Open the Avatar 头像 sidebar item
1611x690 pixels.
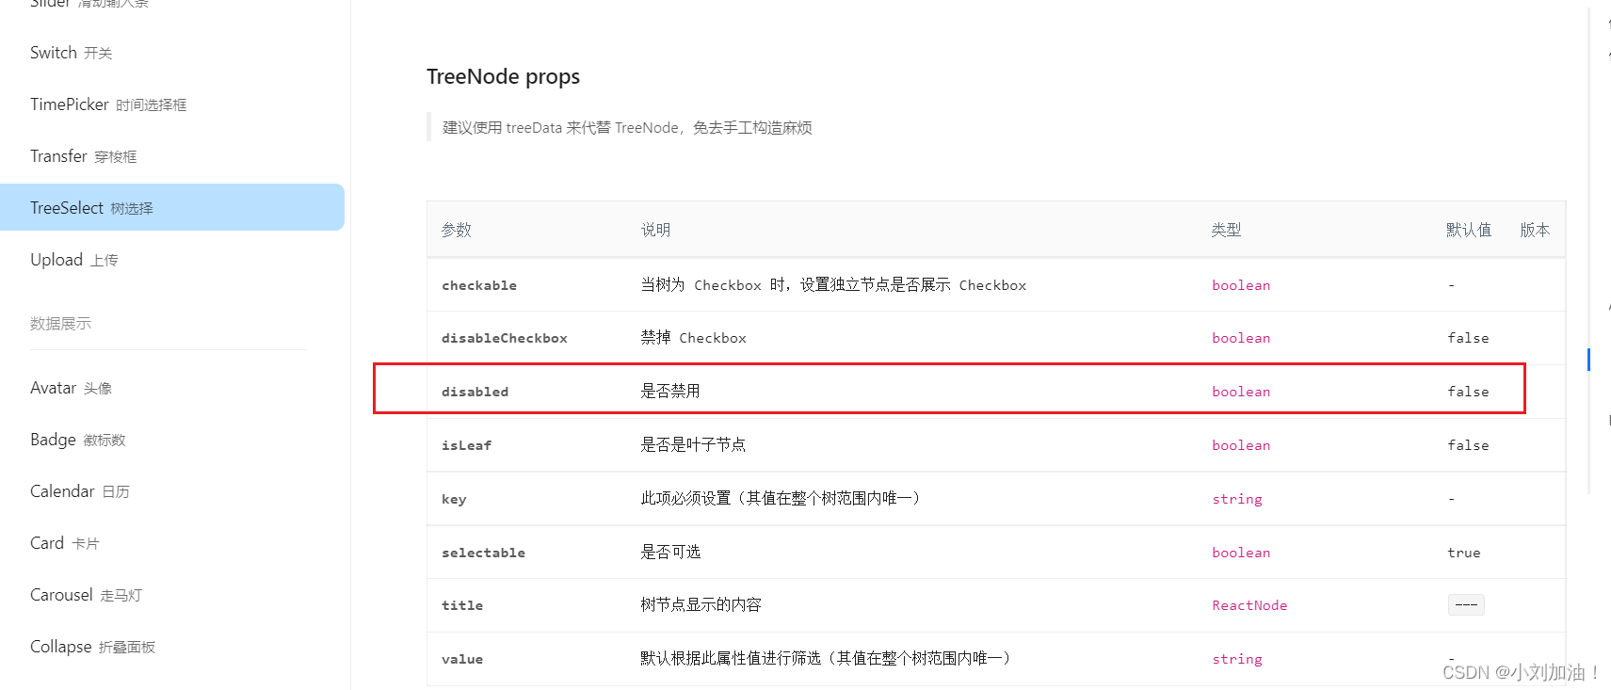click(x=72, y=388)
